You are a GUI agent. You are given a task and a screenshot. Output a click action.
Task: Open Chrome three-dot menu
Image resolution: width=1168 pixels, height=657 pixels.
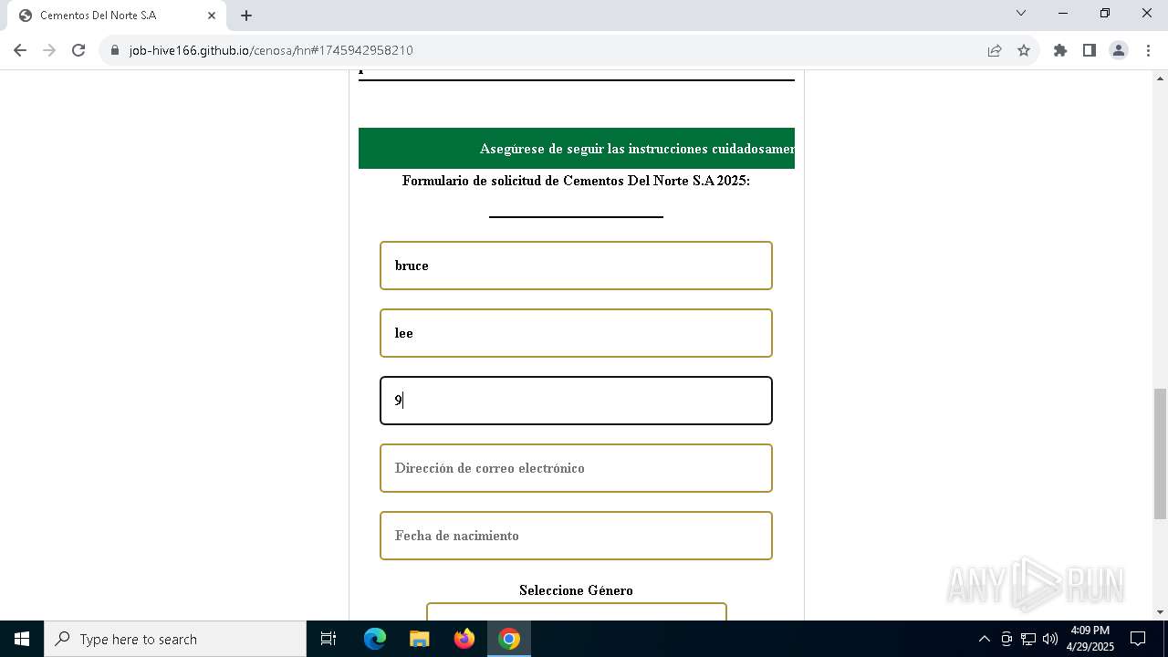[1148, 50]
